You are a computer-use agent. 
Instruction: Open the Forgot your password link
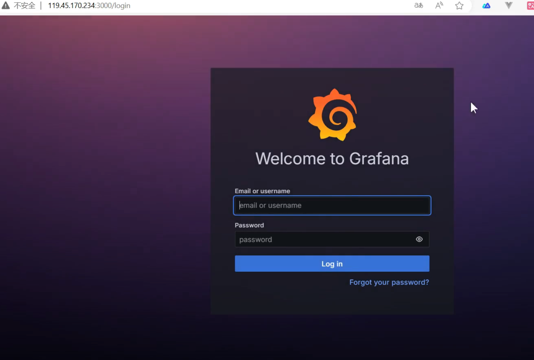tap(389, 282)
